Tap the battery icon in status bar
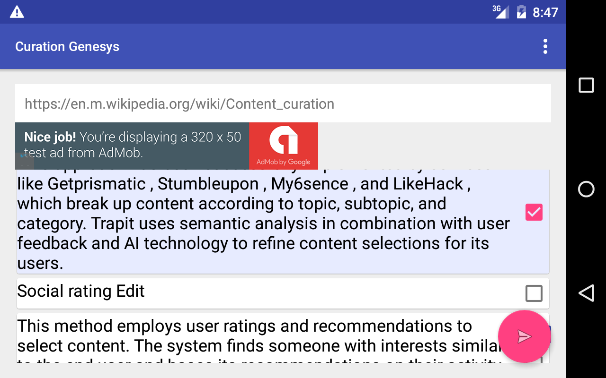Screen dimensions: 606x378 pos(521,12)
